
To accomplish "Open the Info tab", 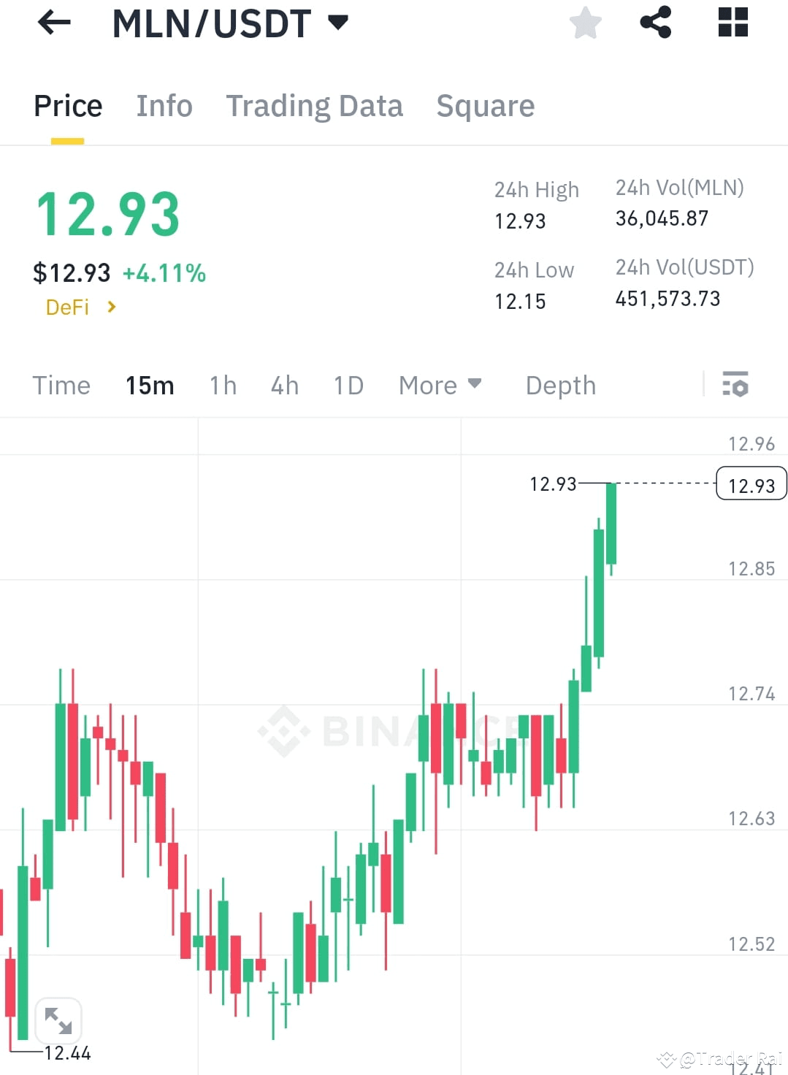I will (x=164, y=106).
